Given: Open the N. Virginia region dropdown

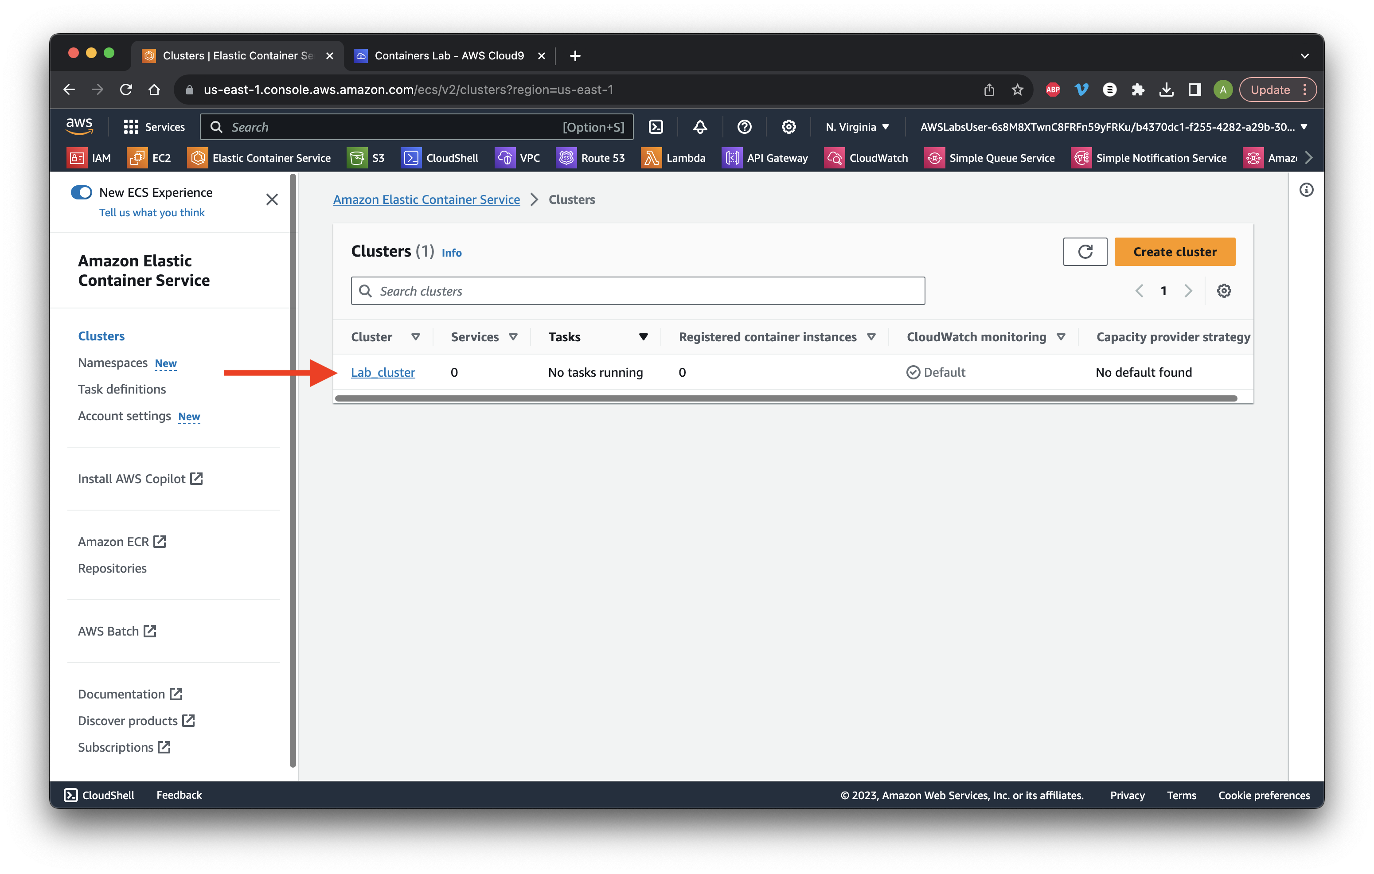Looking at the screenshot, I should point(857,127).
